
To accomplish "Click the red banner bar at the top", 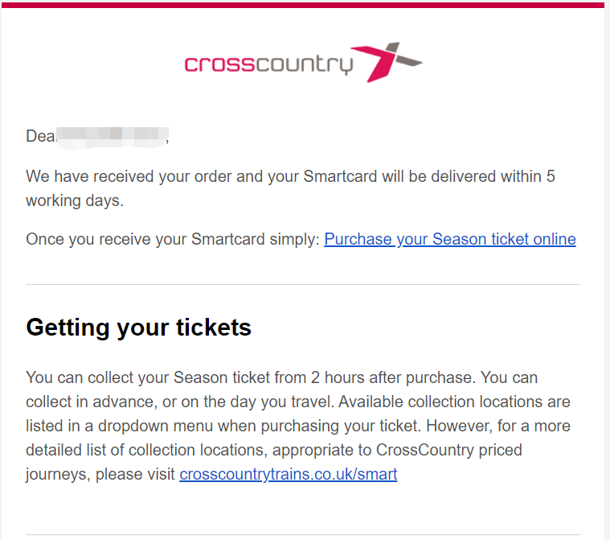I will (303, 5).
